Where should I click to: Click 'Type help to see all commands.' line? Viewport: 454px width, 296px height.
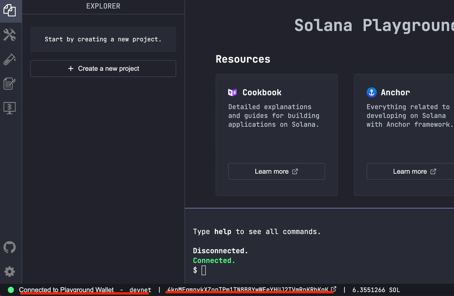tap(257, 232)
